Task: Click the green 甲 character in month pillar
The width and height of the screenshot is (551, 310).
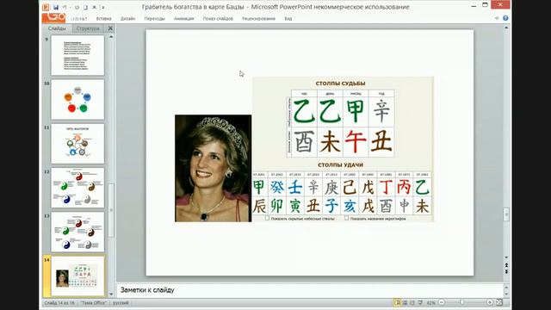Action: (356, 111)
